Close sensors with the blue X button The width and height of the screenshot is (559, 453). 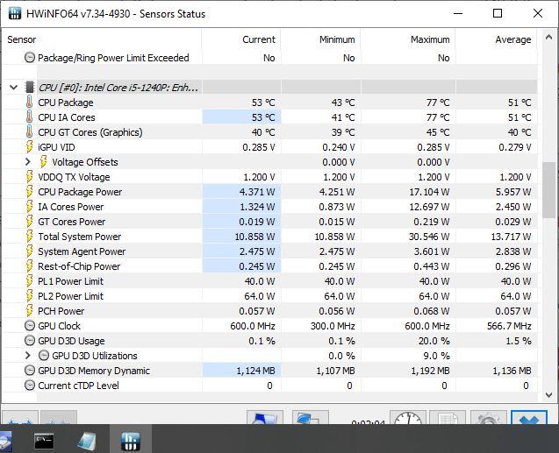pos(529,417)
